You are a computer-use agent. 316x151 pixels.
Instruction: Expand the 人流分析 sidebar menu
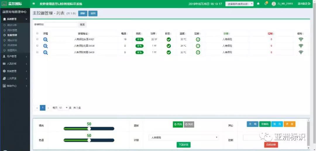(15, 64)
